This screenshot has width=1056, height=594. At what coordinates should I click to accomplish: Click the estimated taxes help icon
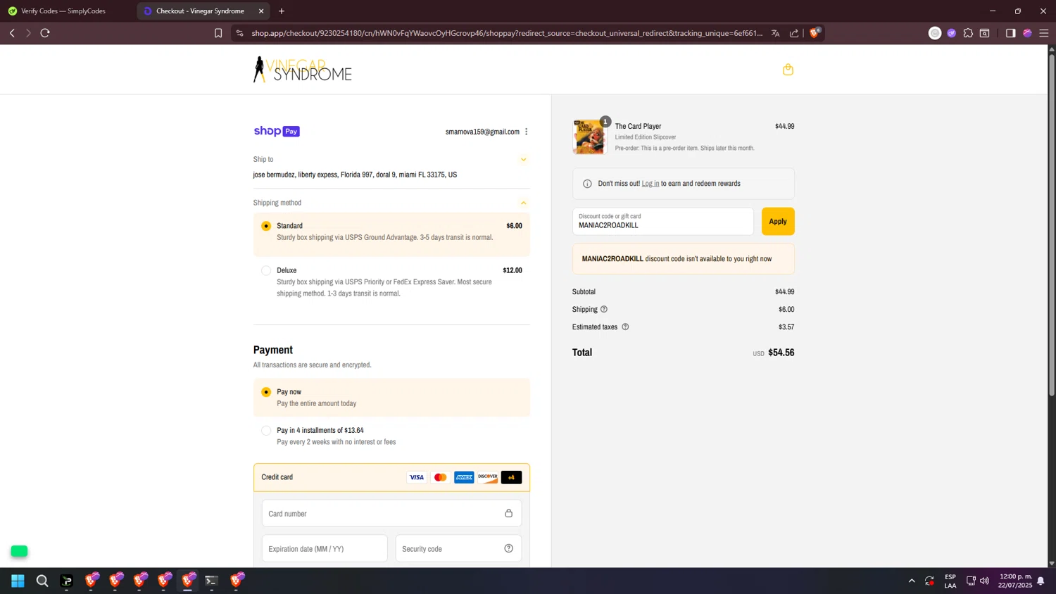(625, 327)
